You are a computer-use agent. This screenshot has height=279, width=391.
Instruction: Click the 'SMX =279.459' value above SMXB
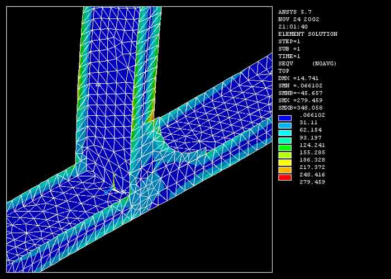click(301, 100)
